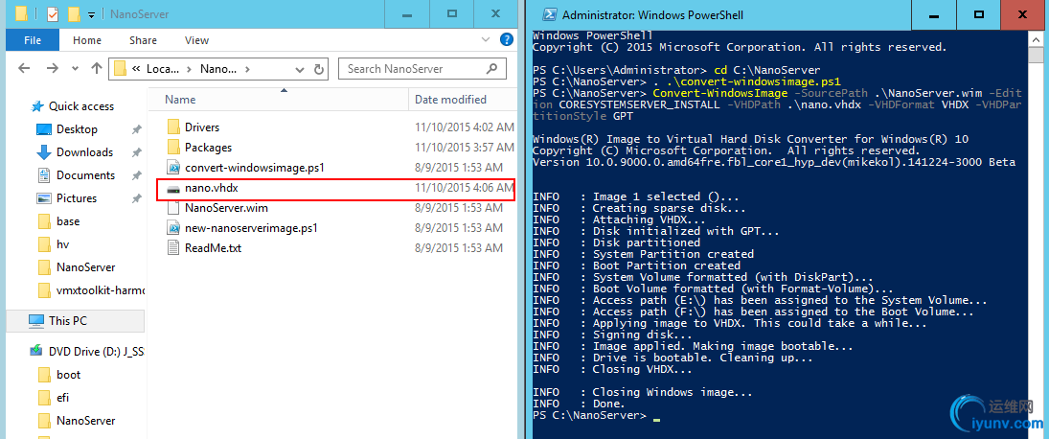1049x439 pixels.
Task: Open the hv folder in sidebar
Action: tap(63, 244)
